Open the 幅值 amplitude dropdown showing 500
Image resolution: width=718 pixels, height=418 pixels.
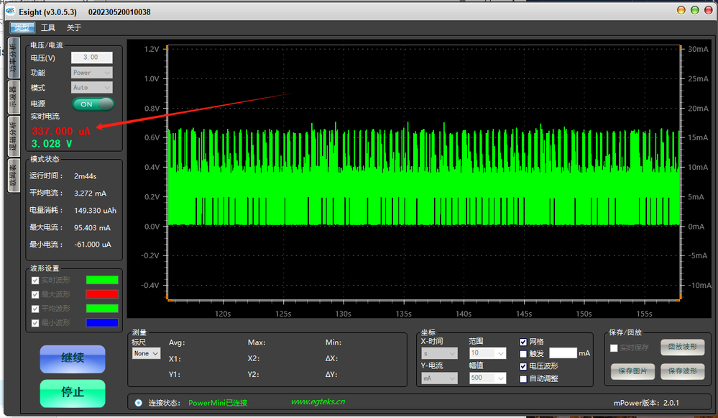[489, 378]
